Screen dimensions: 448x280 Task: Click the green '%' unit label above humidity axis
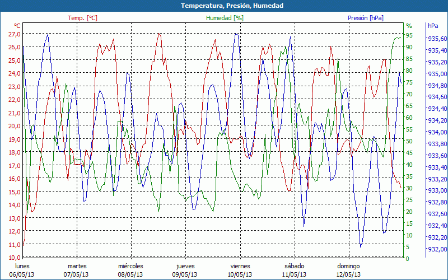[409, 26]
